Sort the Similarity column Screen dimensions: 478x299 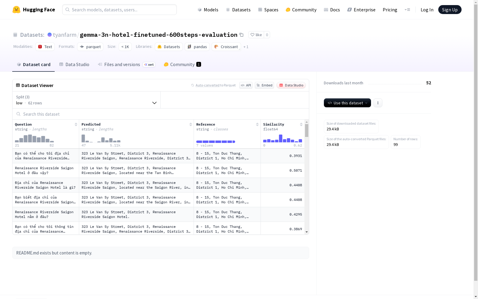pyautogui.click(x=301, y=124)
